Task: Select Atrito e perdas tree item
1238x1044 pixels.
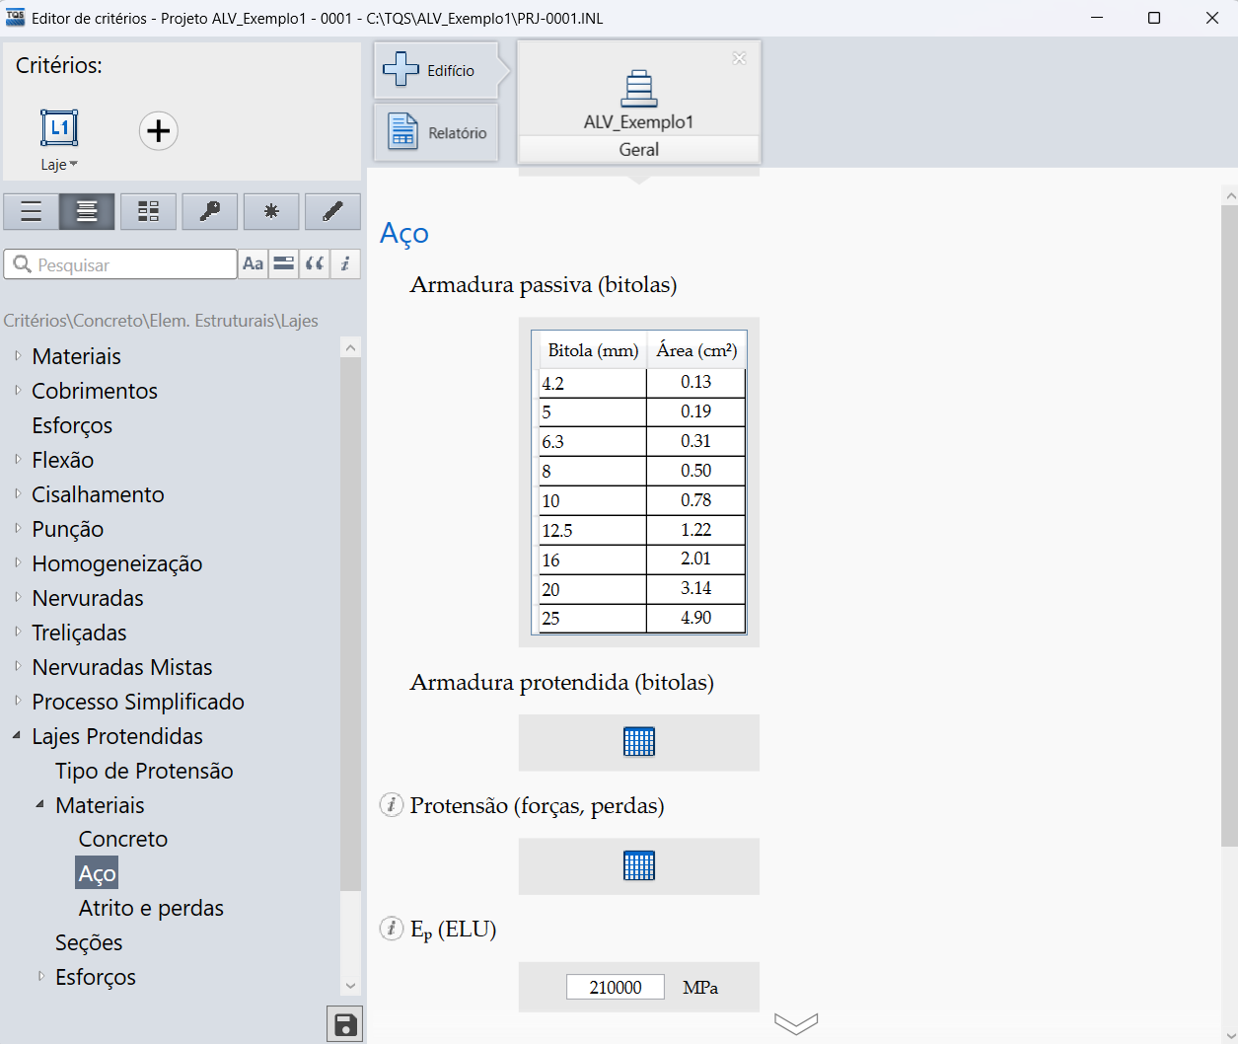Action: tap(151, 908)
